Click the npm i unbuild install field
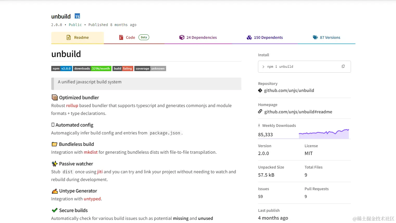The width and height of the screenshot is (396, 223). 299,67
